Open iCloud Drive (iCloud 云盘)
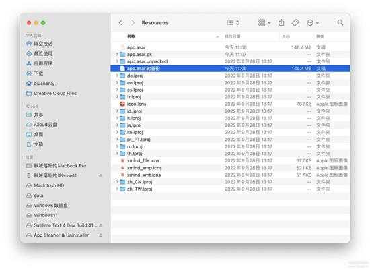 [42, 125]
